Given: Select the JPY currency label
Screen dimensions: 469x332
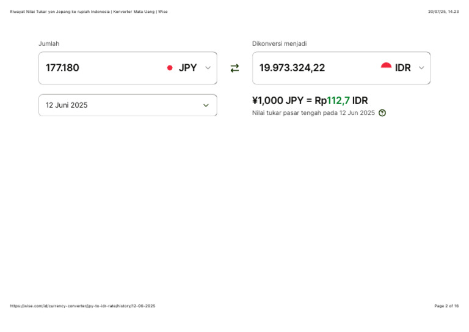Looking at the screenshot, I should pyautogui.click(x=187, y=68).
